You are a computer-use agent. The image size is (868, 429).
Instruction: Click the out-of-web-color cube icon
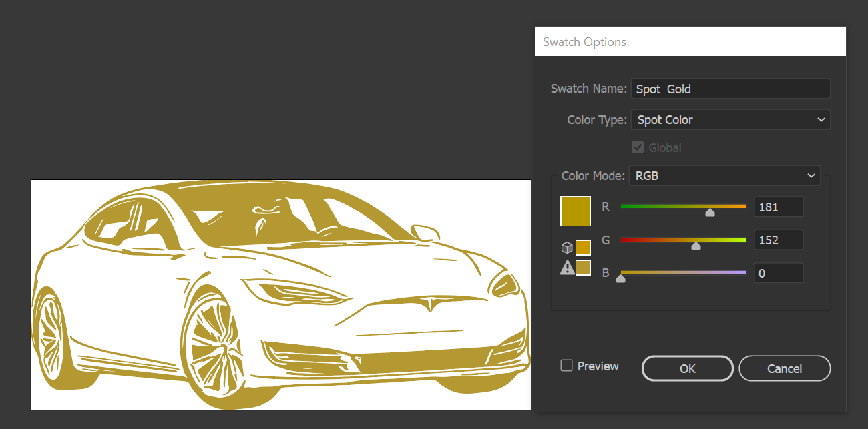click(x=566, y=248)
